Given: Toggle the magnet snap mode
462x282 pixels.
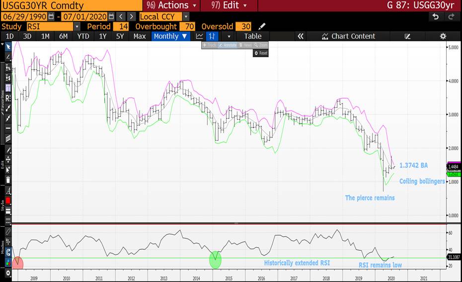Looking at the screenshot, I should 8,252.
